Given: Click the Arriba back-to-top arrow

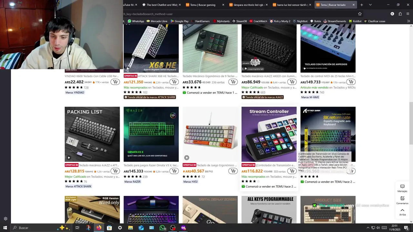Looking at the screenshot, I should [x=402, y=212].
